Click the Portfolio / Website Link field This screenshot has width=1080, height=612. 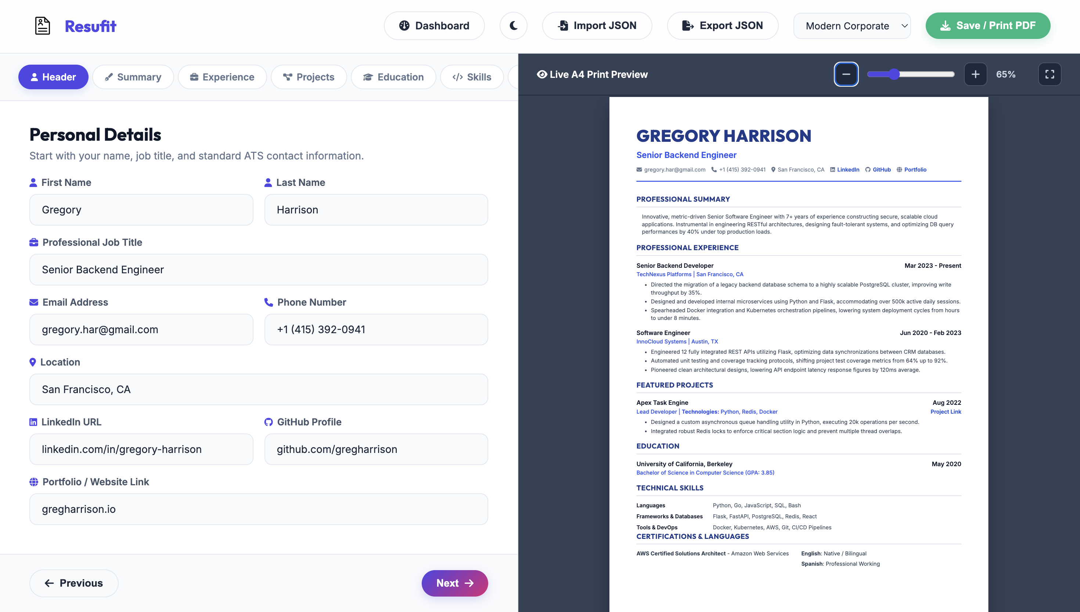(259, 509)
